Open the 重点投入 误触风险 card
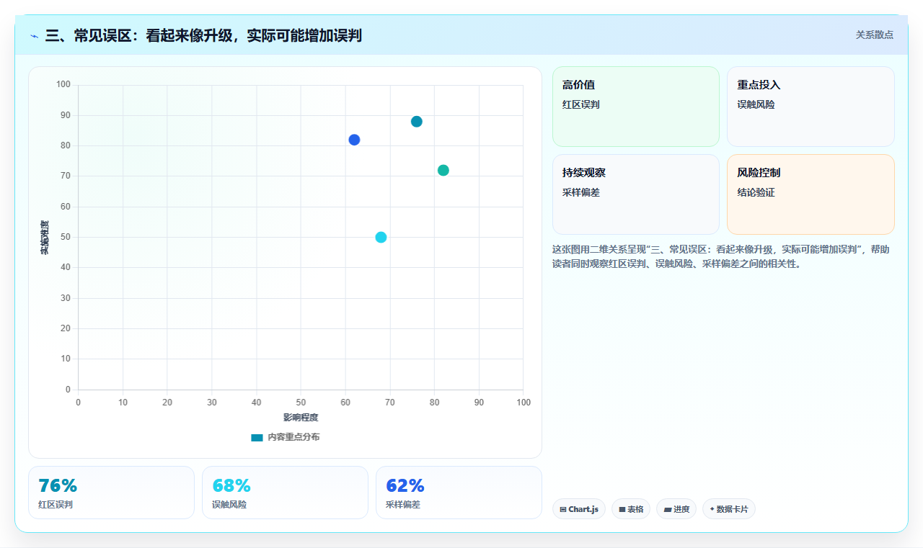923x548 pixels. coord(811,107)
